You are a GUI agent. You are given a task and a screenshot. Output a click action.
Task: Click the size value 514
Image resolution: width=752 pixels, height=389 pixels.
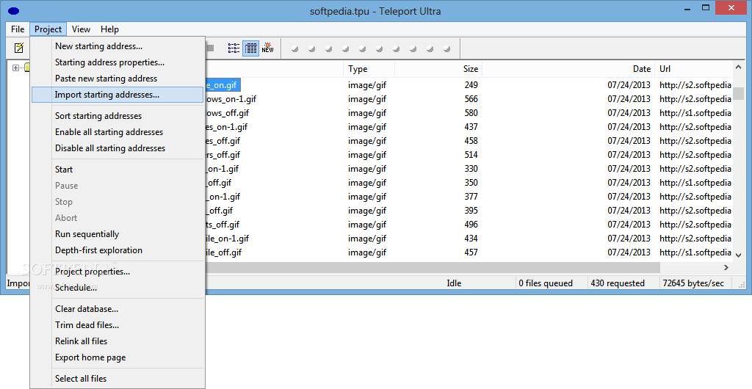471,155
